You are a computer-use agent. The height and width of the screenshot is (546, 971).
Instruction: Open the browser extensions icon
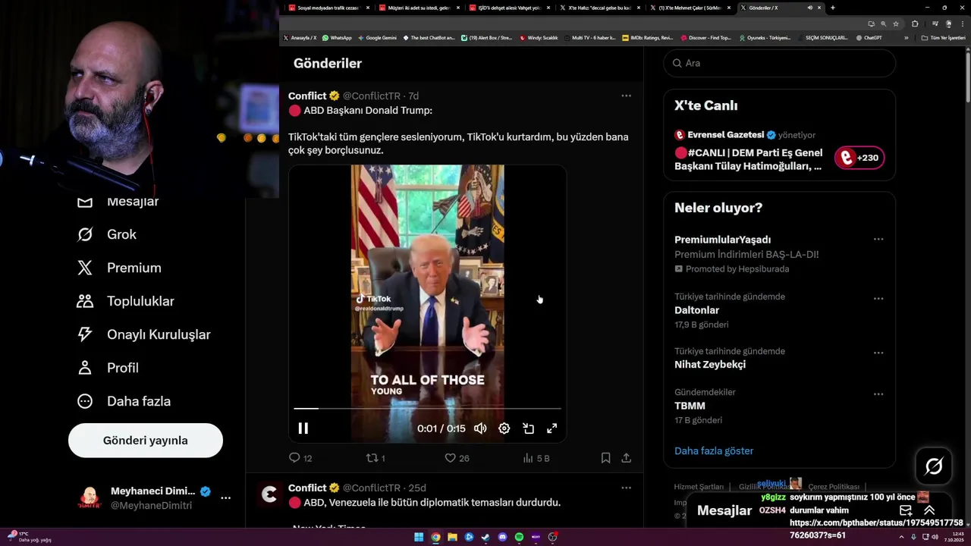tap(915, 24)
